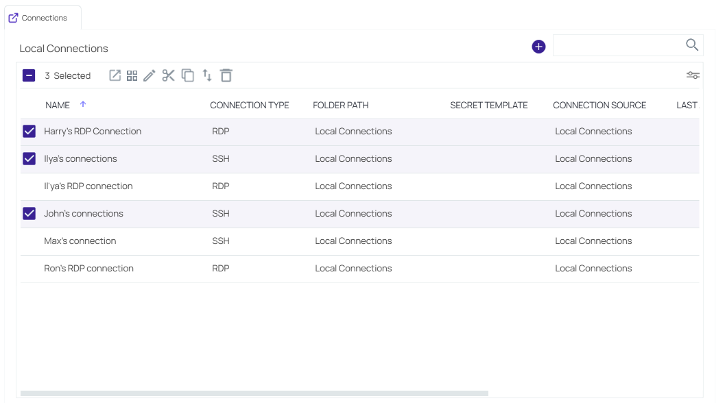Screen dimensions: 725x403
Task: Edit the selected connection with the pencil icon
Action: point(150,75)
